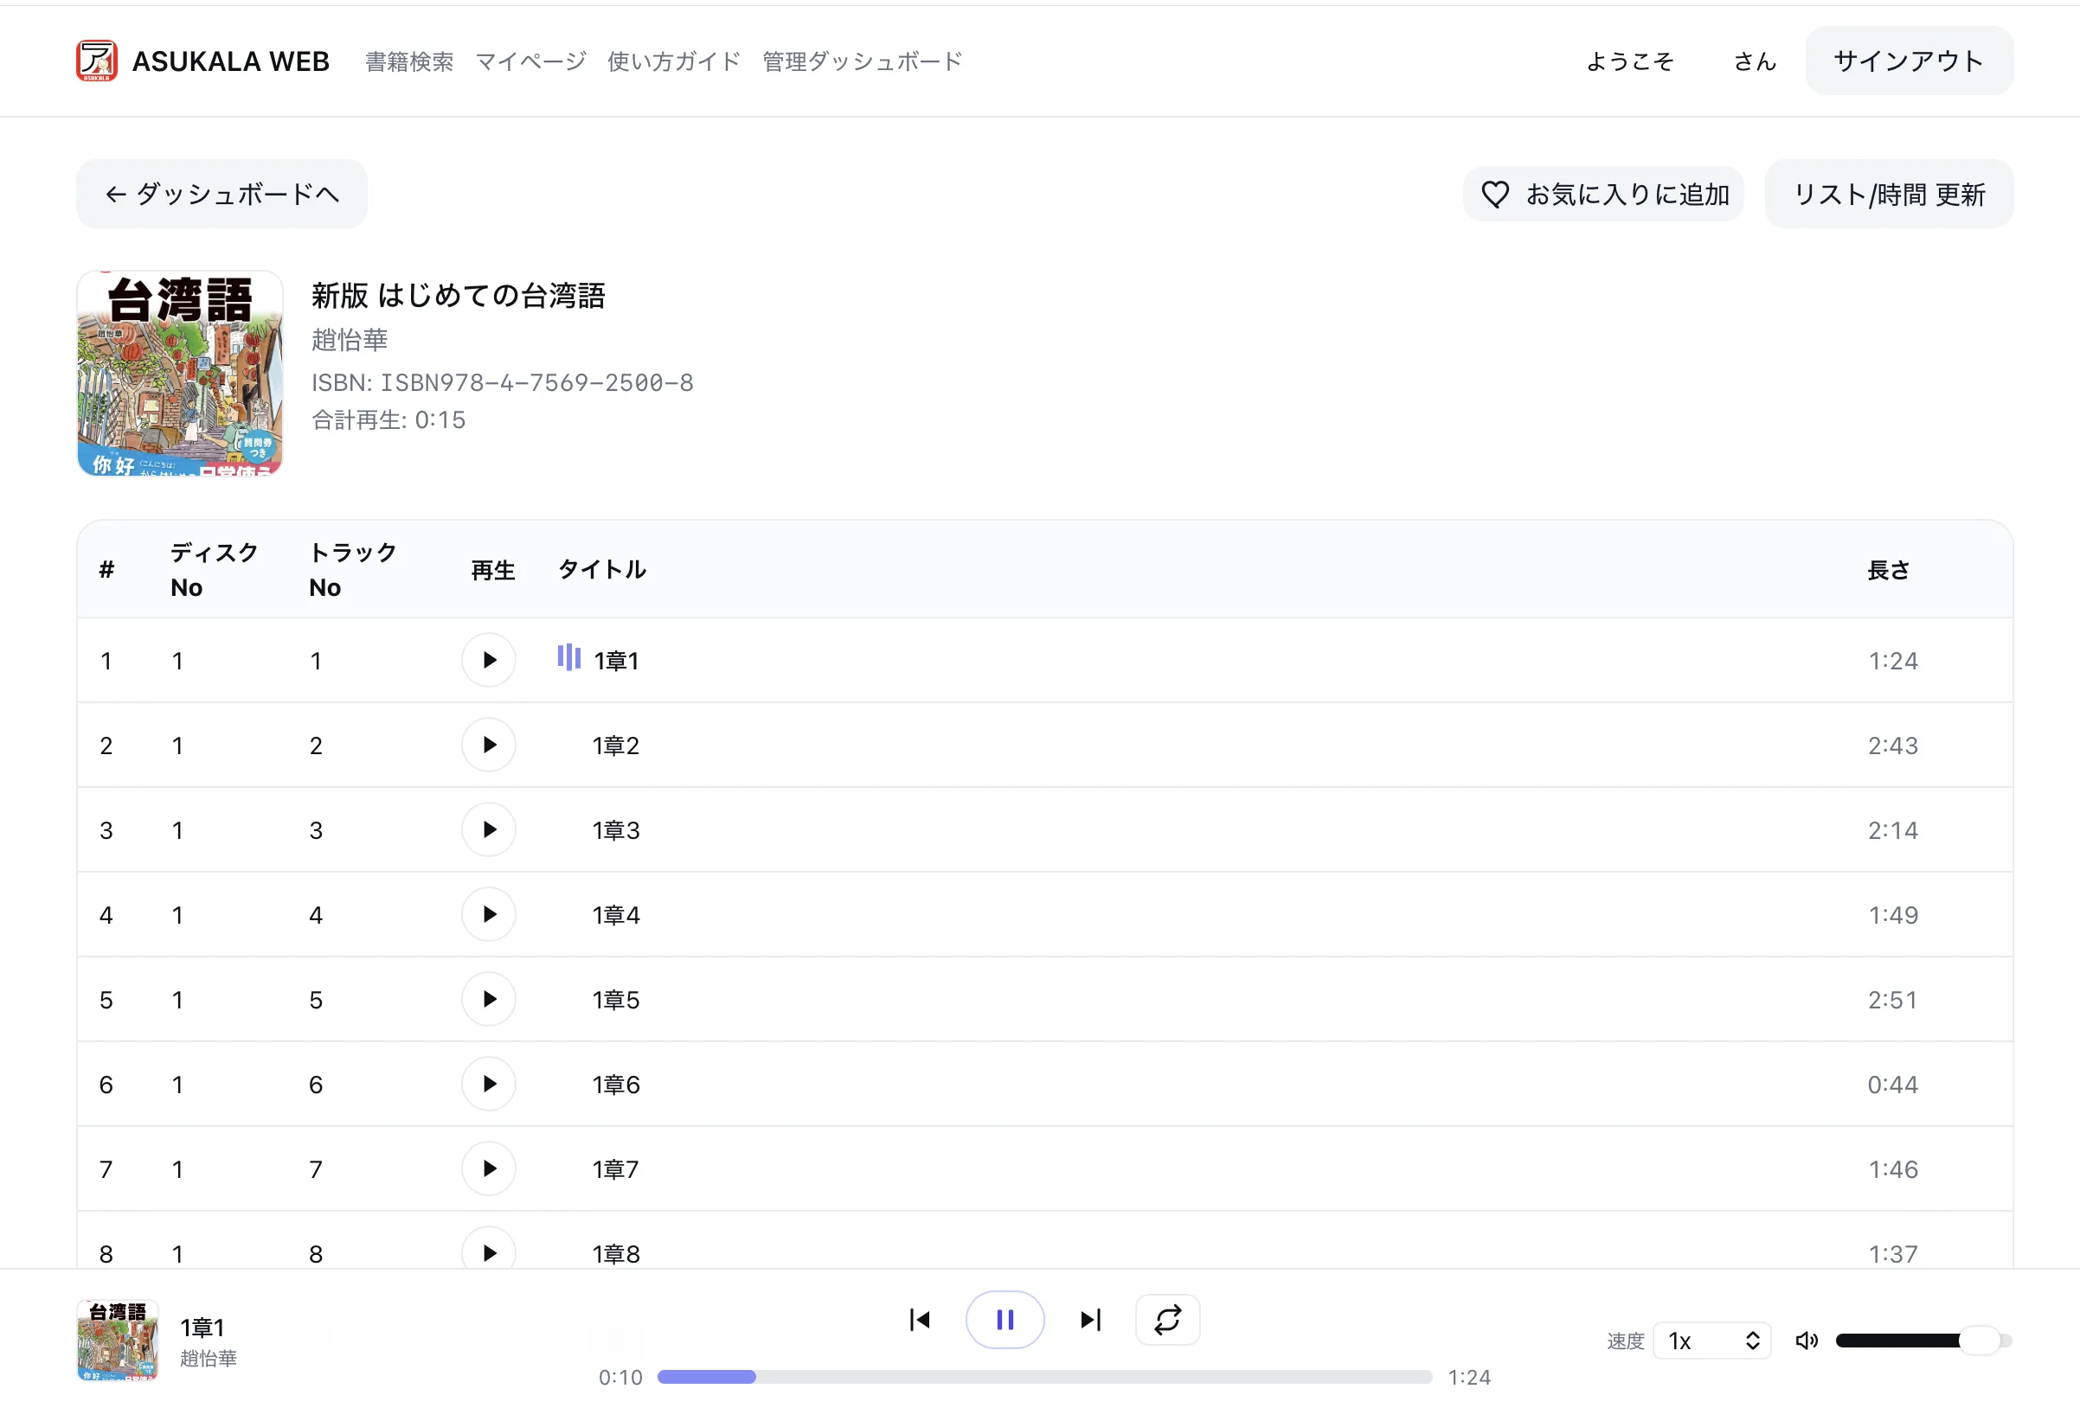Click the duration 2:43 cell

(1893, 746)
